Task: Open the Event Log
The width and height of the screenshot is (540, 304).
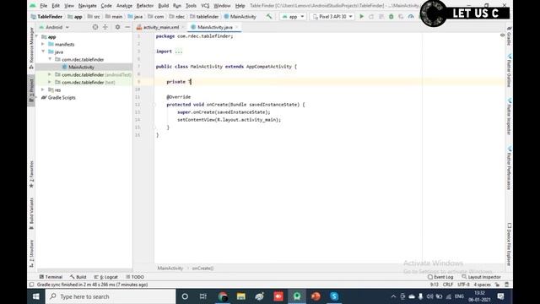Action: click(x=440, y=277)
